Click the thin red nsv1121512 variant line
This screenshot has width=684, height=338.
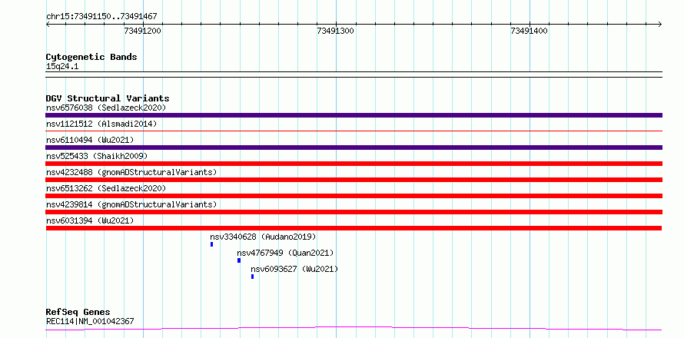coord(354,131)
